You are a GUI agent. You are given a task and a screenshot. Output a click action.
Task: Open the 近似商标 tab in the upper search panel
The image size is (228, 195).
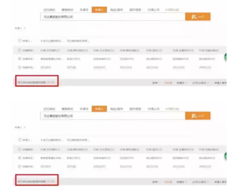(49, 10)
